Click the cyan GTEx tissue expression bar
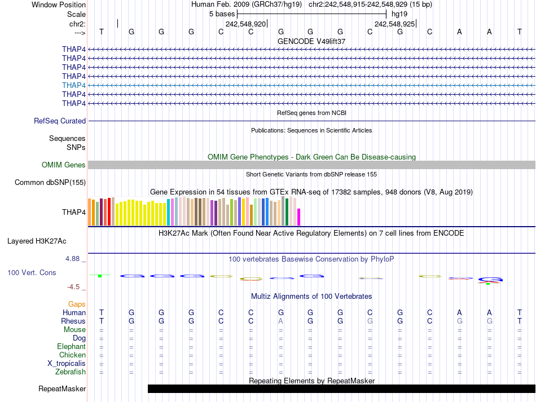Viewport: 536px width, 402px height. pyautogui.click(x=169, y=212)
